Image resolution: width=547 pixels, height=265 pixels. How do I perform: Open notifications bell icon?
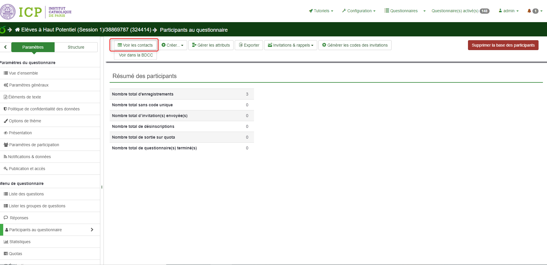coord(529,11)
